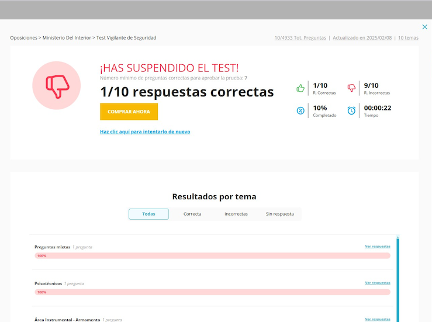Click the large red thumbs-down failure icon
The width and height of the screenshot is (432, 322).
pos(57,85)
